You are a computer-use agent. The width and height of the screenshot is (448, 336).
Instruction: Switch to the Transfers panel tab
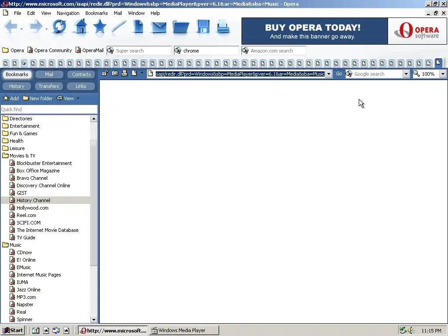coord(49,86)
